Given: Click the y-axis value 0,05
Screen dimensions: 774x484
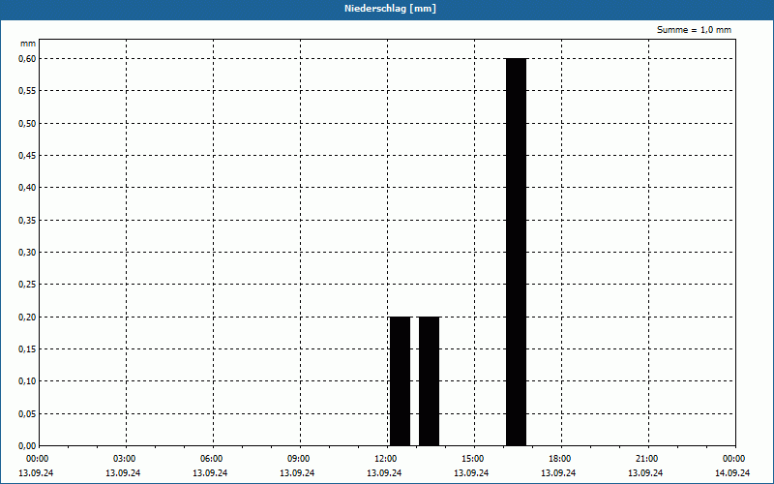Looking at the screenshot, I should (x=27, y=414).
